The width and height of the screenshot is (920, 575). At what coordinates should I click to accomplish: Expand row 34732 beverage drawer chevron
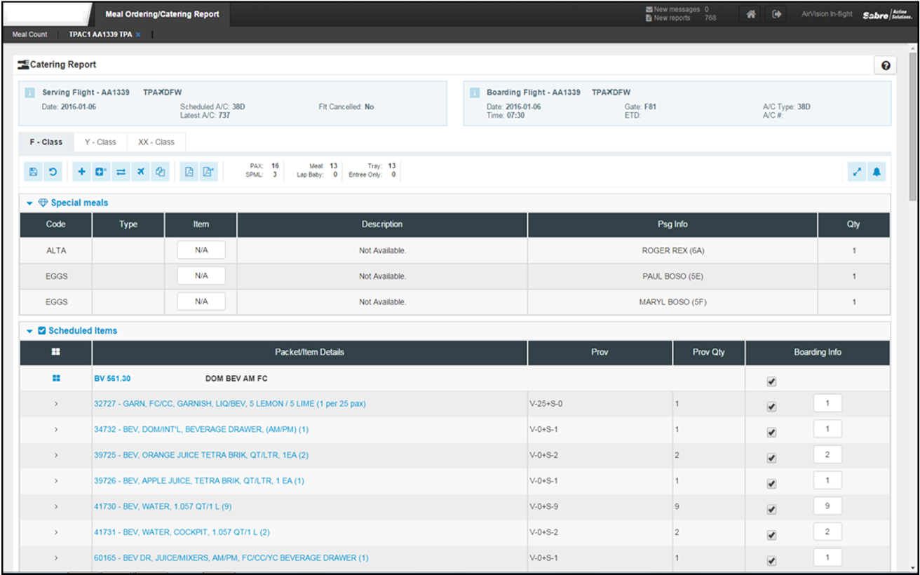coord(56,429)
